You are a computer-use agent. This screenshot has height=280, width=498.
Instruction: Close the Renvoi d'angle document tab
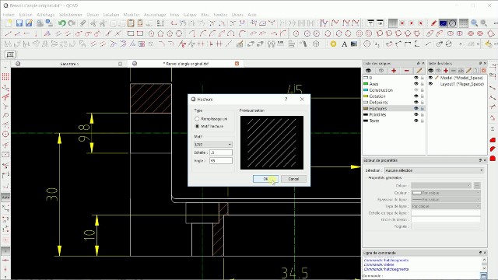pyautogui.click(x=237, y=64)
